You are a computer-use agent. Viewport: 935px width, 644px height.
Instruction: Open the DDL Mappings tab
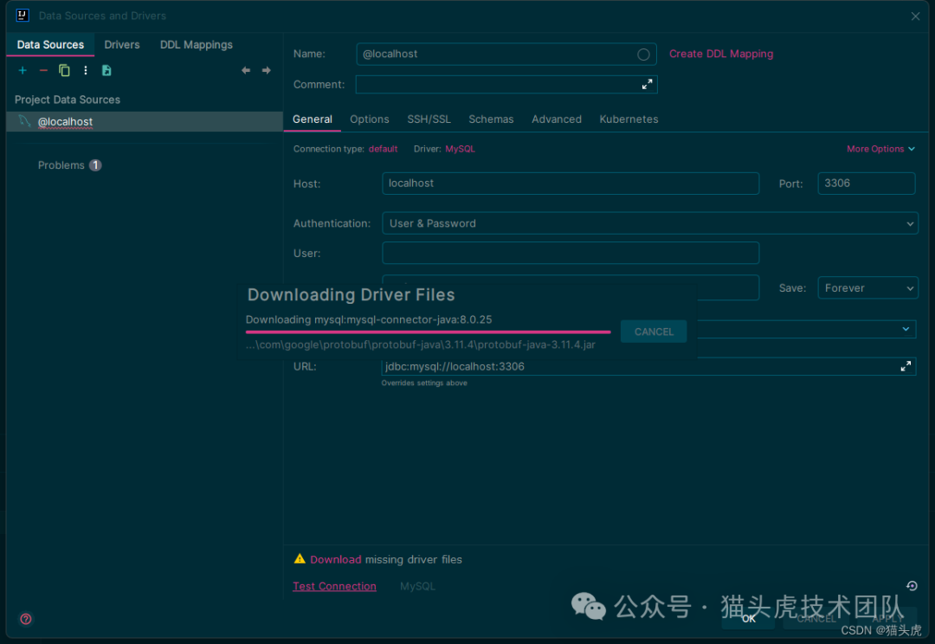[197, 45]
